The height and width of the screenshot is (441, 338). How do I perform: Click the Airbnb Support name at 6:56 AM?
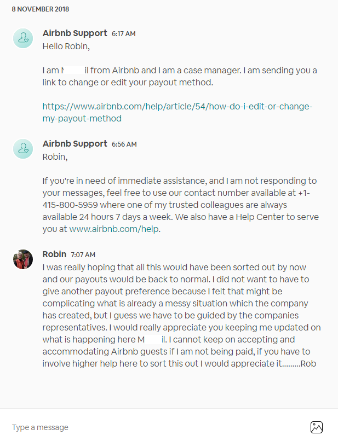pos(75,144)
